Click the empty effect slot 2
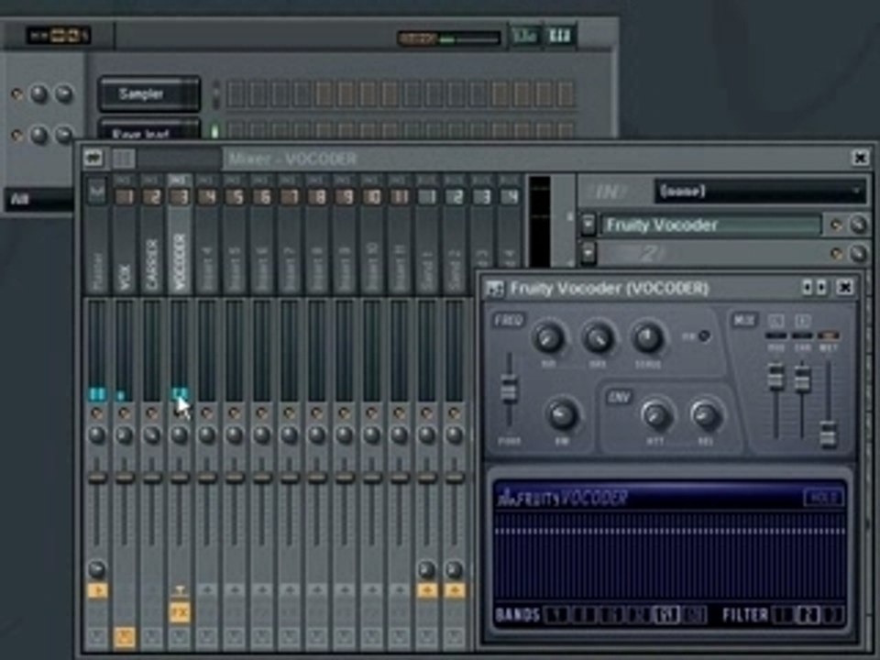 coord(711,254)
